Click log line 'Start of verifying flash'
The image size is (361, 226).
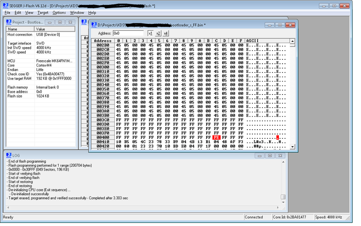coord(24,173)
